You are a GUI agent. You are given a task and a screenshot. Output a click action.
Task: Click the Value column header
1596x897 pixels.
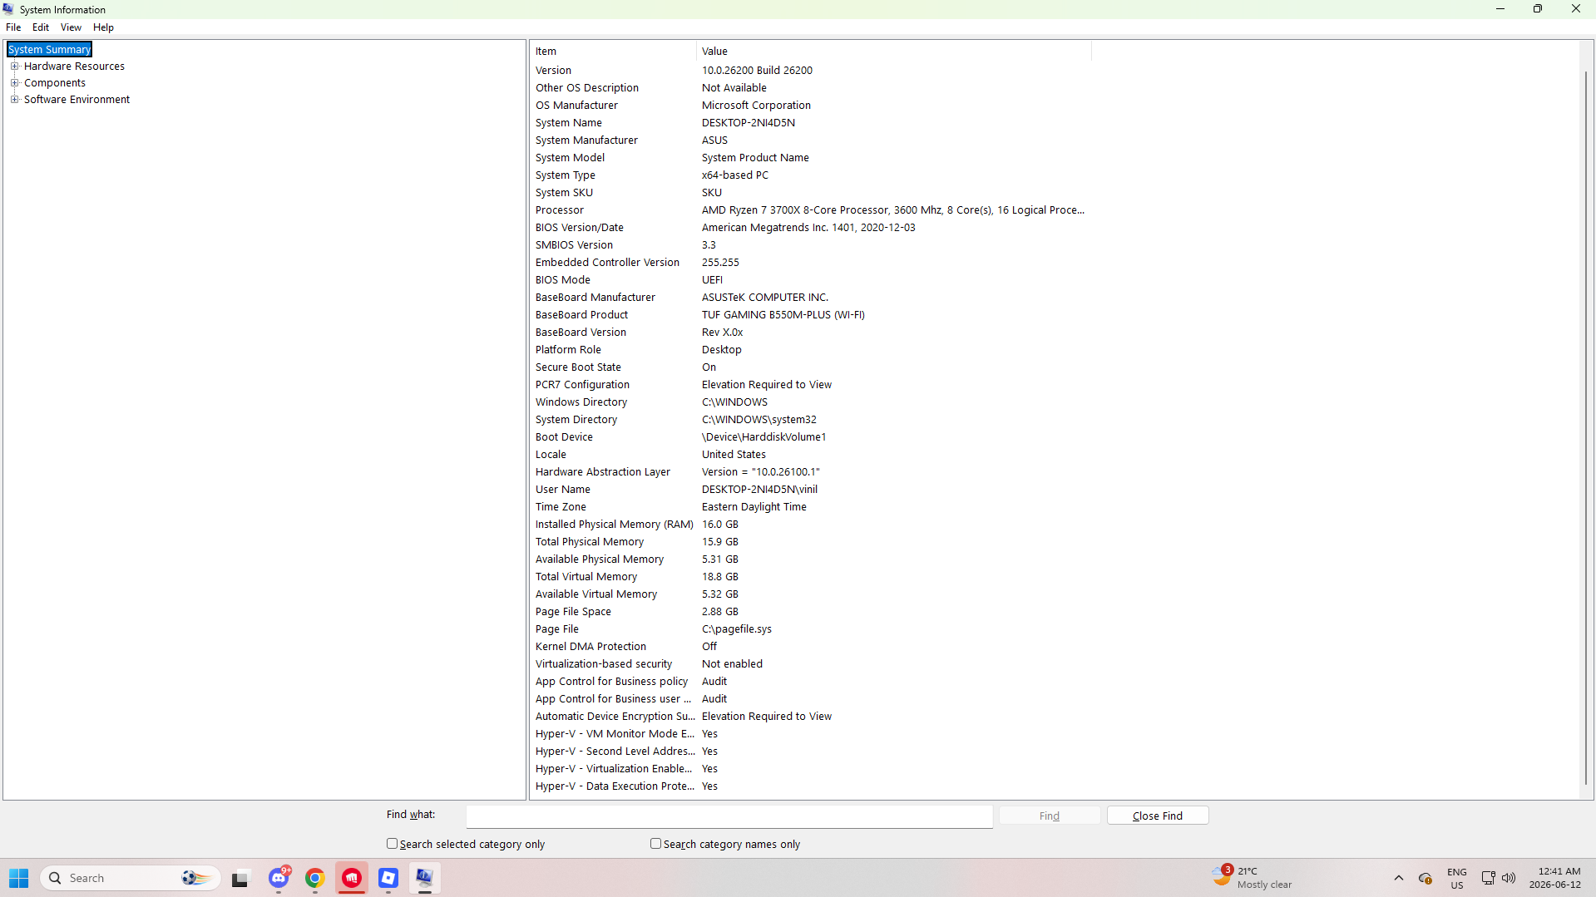[893, 52]
